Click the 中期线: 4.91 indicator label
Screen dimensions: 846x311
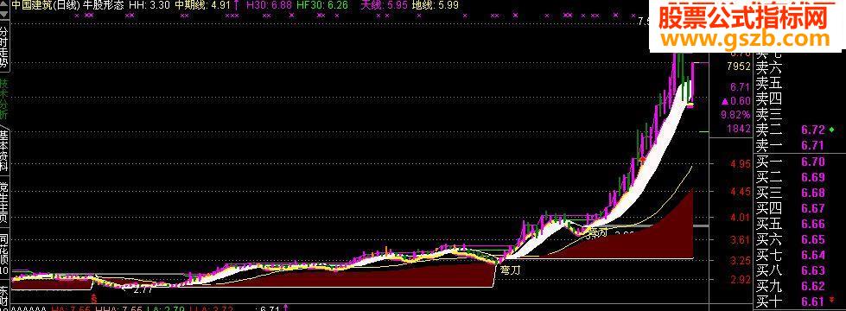(203, 5)
